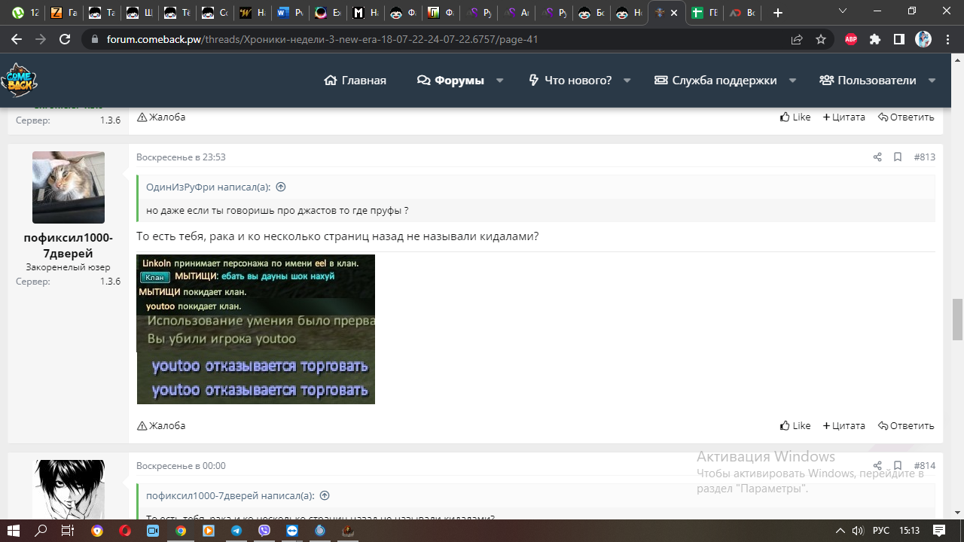Expand the Форумы dropdown arrow
This screenshot has height=542, width=964.
pyautogui.click(x=499, y=81)
